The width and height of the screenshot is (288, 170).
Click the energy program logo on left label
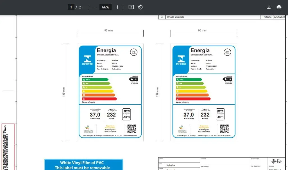click(x=89, y=129)
